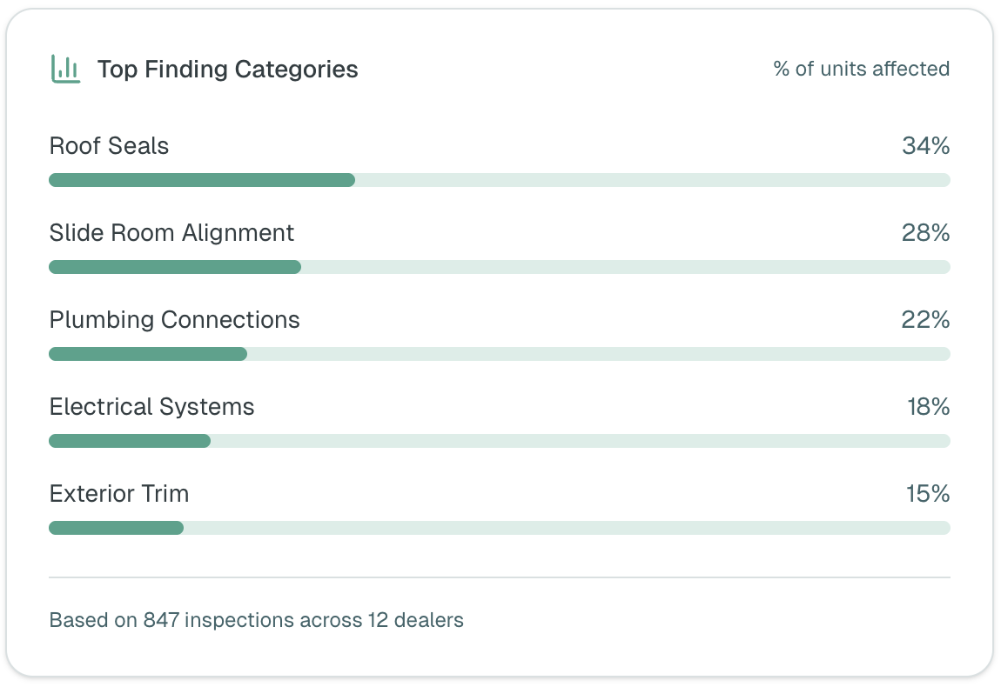Click unfilled track of Roof Seals bar

pyautogui.click(x=653, y=180)
